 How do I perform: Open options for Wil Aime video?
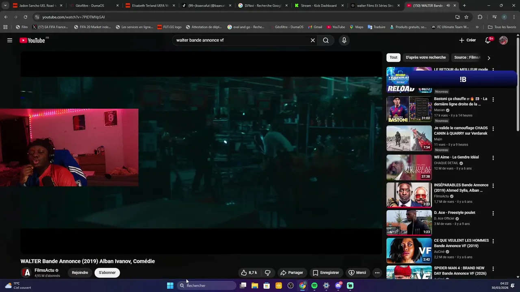[x=493, y=158]
